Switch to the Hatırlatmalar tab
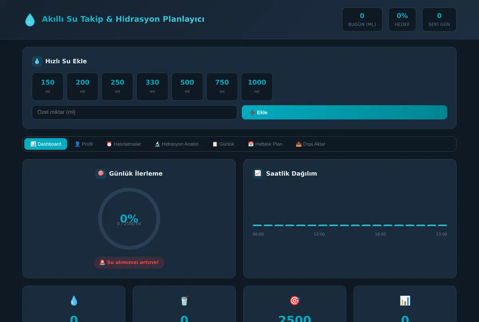The width and height of the screenshot is (479, 322). coord(124,144)
